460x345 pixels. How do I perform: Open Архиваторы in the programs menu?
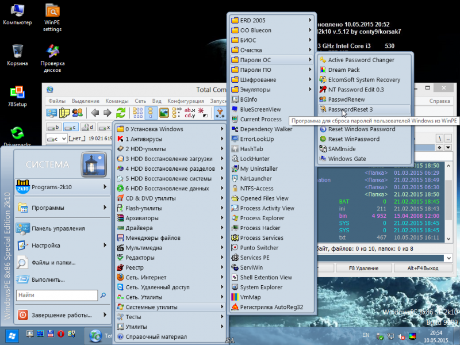tap(170, 218)
